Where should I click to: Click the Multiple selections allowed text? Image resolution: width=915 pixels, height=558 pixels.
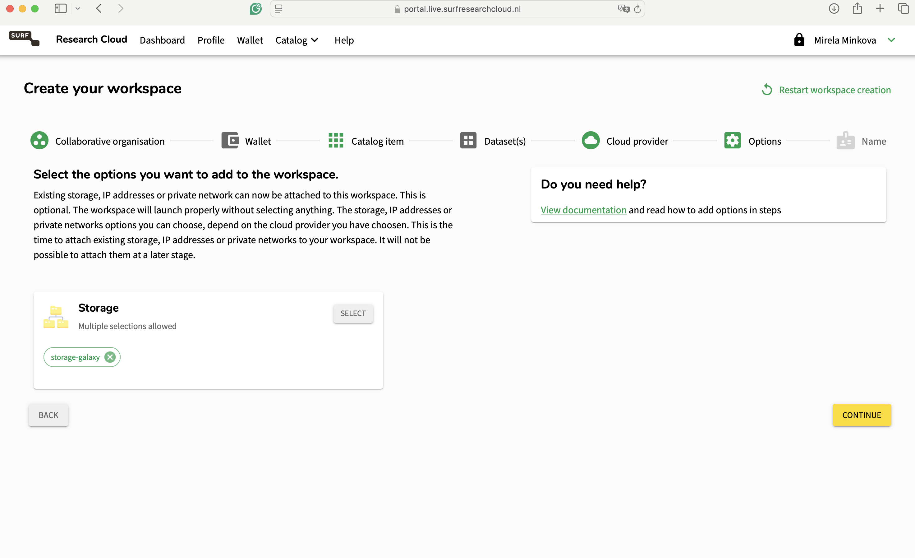[127, 326]
